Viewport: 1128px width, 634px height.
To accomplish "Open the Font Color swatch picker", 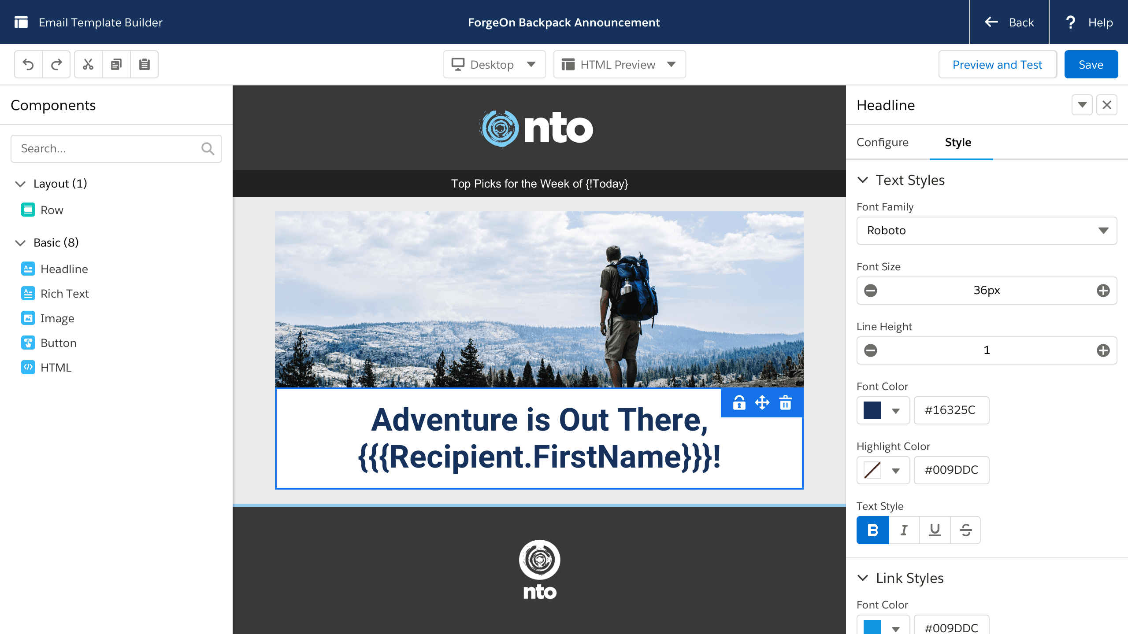I will (x=883, y=410).
